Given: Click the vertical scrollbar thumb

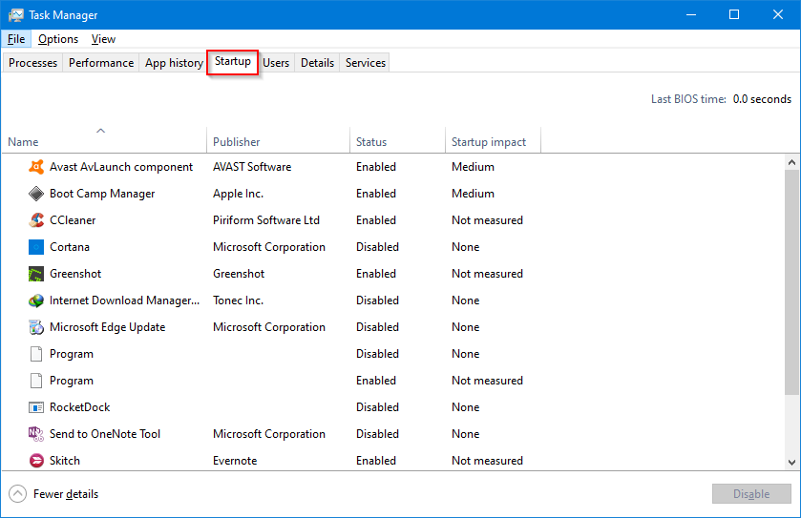Looking at the screenshot, I should pos(791,281).
